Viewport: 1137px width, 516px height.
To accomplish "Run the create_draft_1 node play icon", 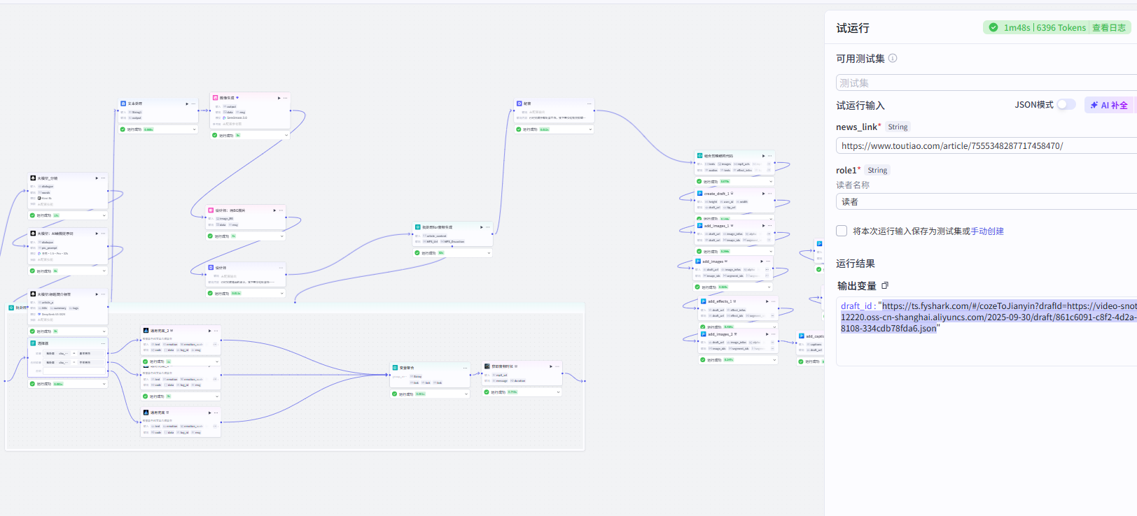I will pyautogui.click(x=764, y=193).
